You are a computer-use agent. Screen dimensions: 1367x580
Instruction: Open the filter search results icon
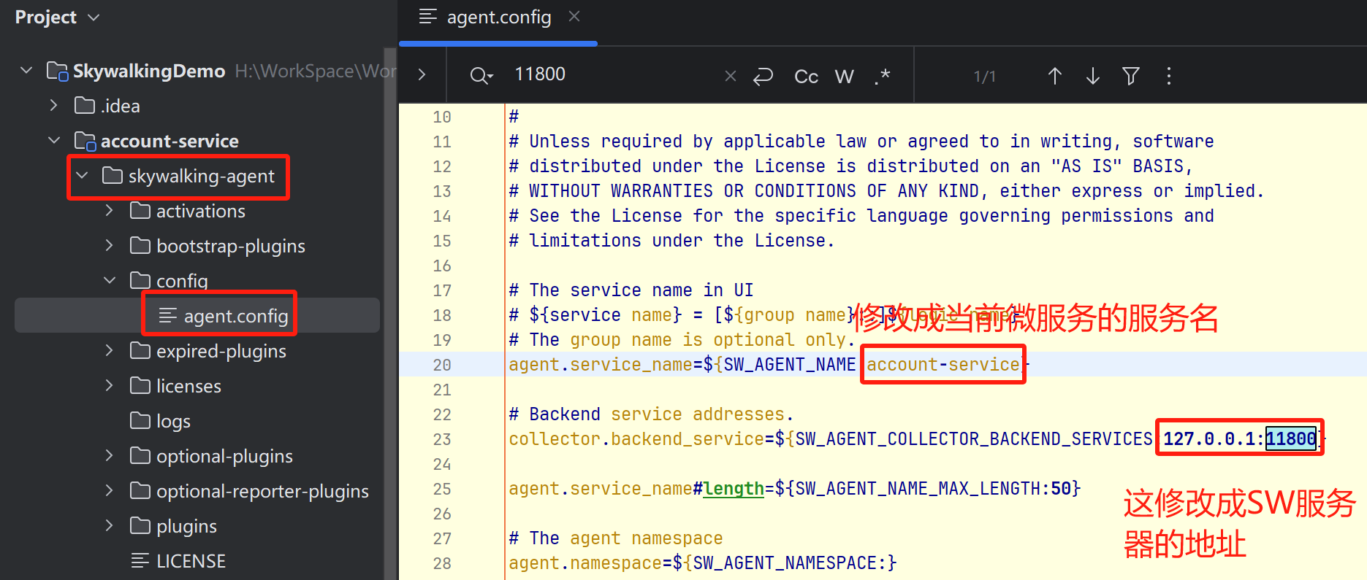tap(1130, 76)
